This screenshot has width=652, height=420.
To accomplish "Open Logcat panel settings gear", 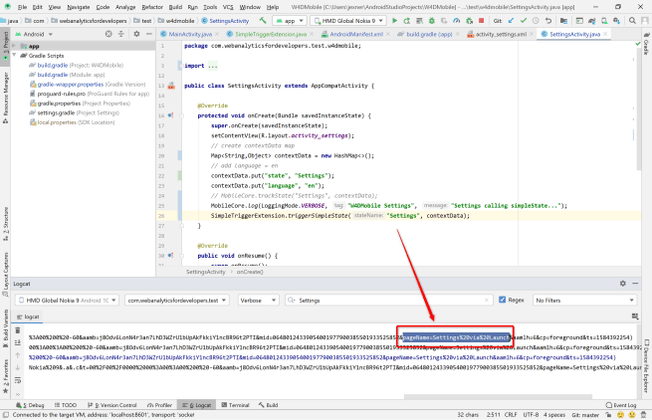I will [624, 284].
